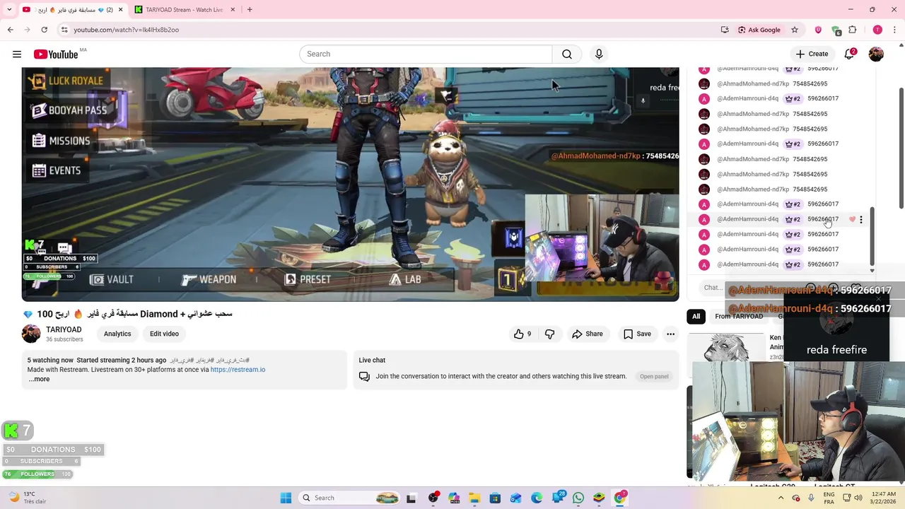905x509 pixels.
Task: Select the All filter chip
Action: pyautogui.click(x=696, y=316)
